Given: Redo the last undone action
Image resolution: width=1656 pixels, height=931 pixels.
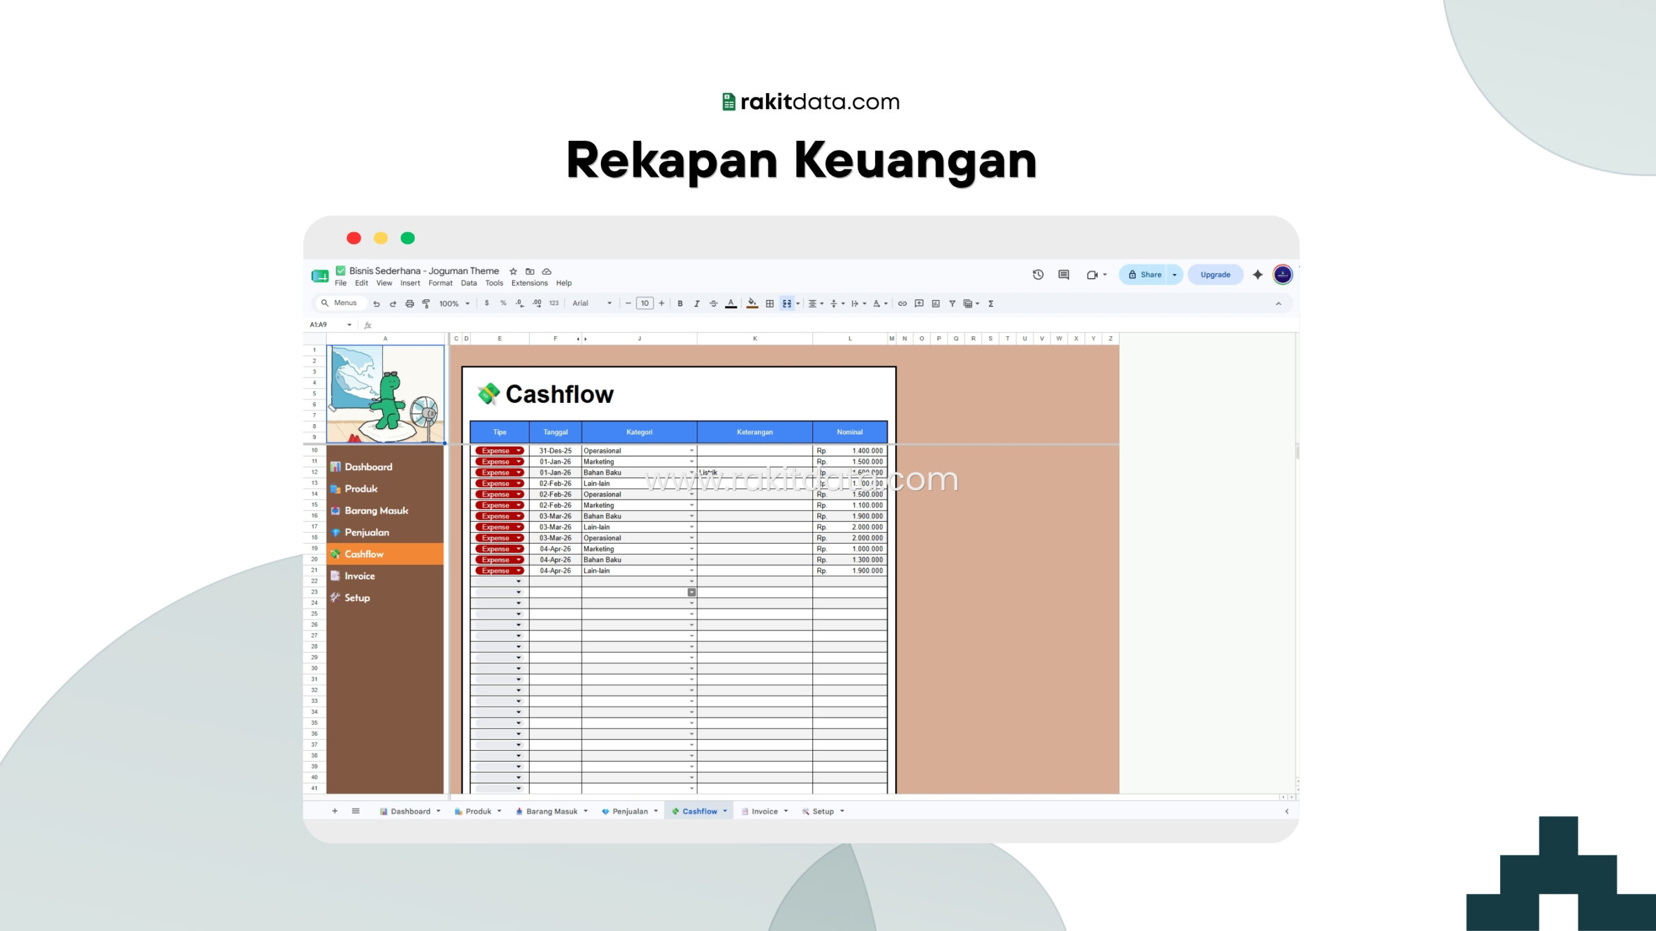Looking at the screenshot, I should pos(393,303).
